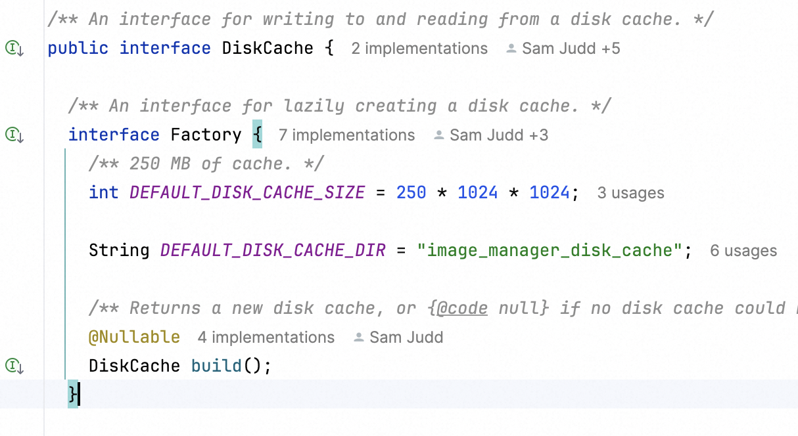
Task: Click the author person icon before Sam Judd +3
Action: [439, 135]
